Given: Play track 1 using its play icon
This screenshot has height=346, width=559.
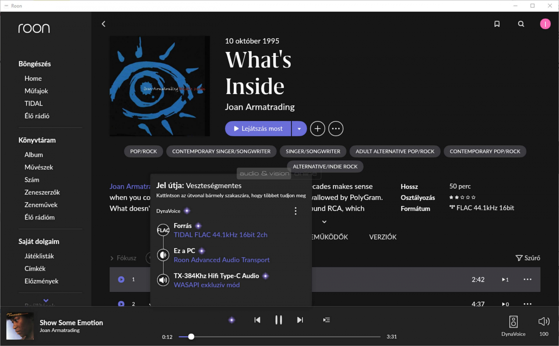Looking at the screenshot, I should (x=121, y=279).
